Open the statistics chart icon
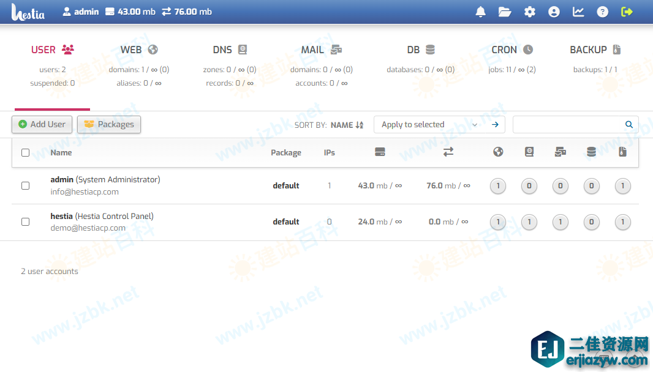This screenshot has width=653, height=375. click(578, 12)
